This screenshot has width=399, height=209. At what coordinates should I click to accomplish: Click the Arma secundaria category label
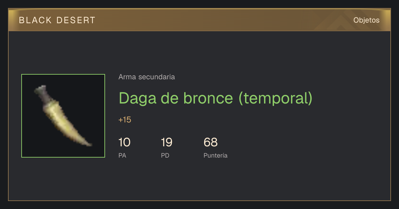147,77
